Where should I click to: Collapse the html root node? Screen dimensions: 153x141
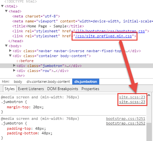[x=2, y=6]
